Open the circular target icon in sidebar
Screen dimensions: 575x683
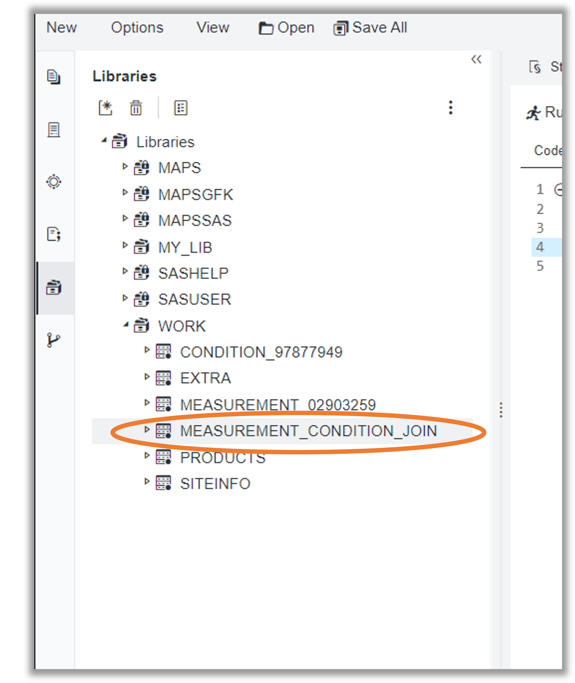pyautogui.click(x=54, y=182)
